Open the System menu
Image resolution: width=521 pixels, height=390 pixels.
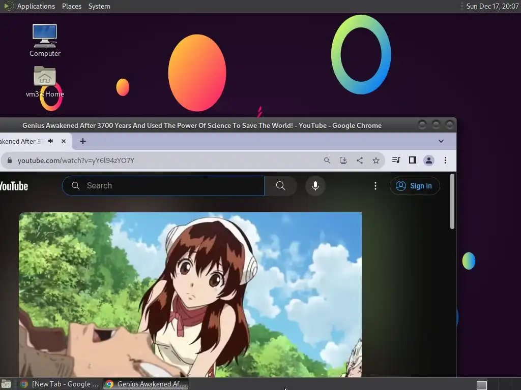click(99, 6)
